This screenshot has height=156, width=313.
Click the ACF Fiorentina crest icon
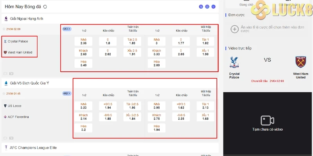coord(5,117)
